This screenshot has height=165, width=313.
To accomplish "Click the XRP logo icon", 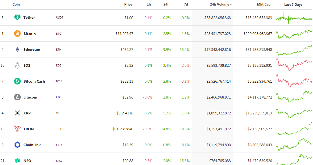I will (x=17, y=113).
